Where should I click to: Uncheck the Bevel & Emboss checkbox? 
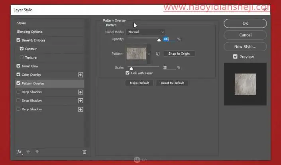click(x=18, y=40)
